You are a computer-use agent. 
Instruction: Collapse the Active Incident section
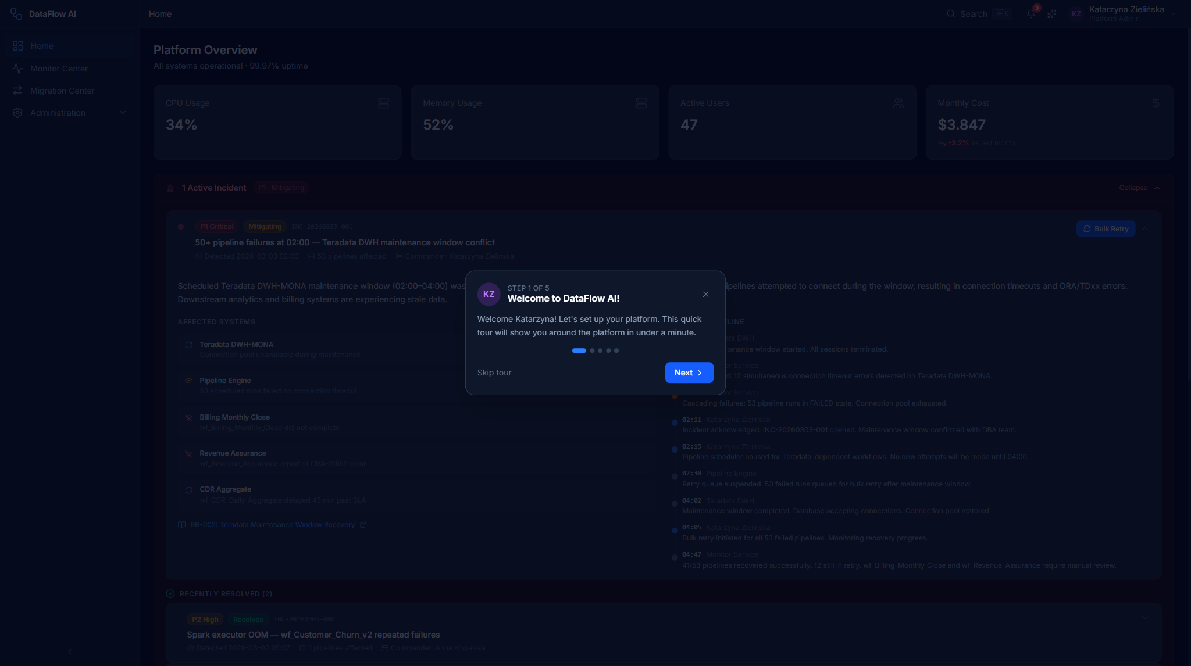point(1139,188)
